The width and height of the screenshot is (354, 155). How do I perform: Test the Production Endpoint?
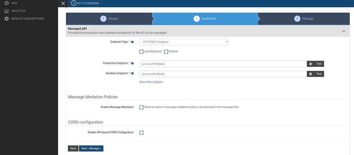pos(319,64)
